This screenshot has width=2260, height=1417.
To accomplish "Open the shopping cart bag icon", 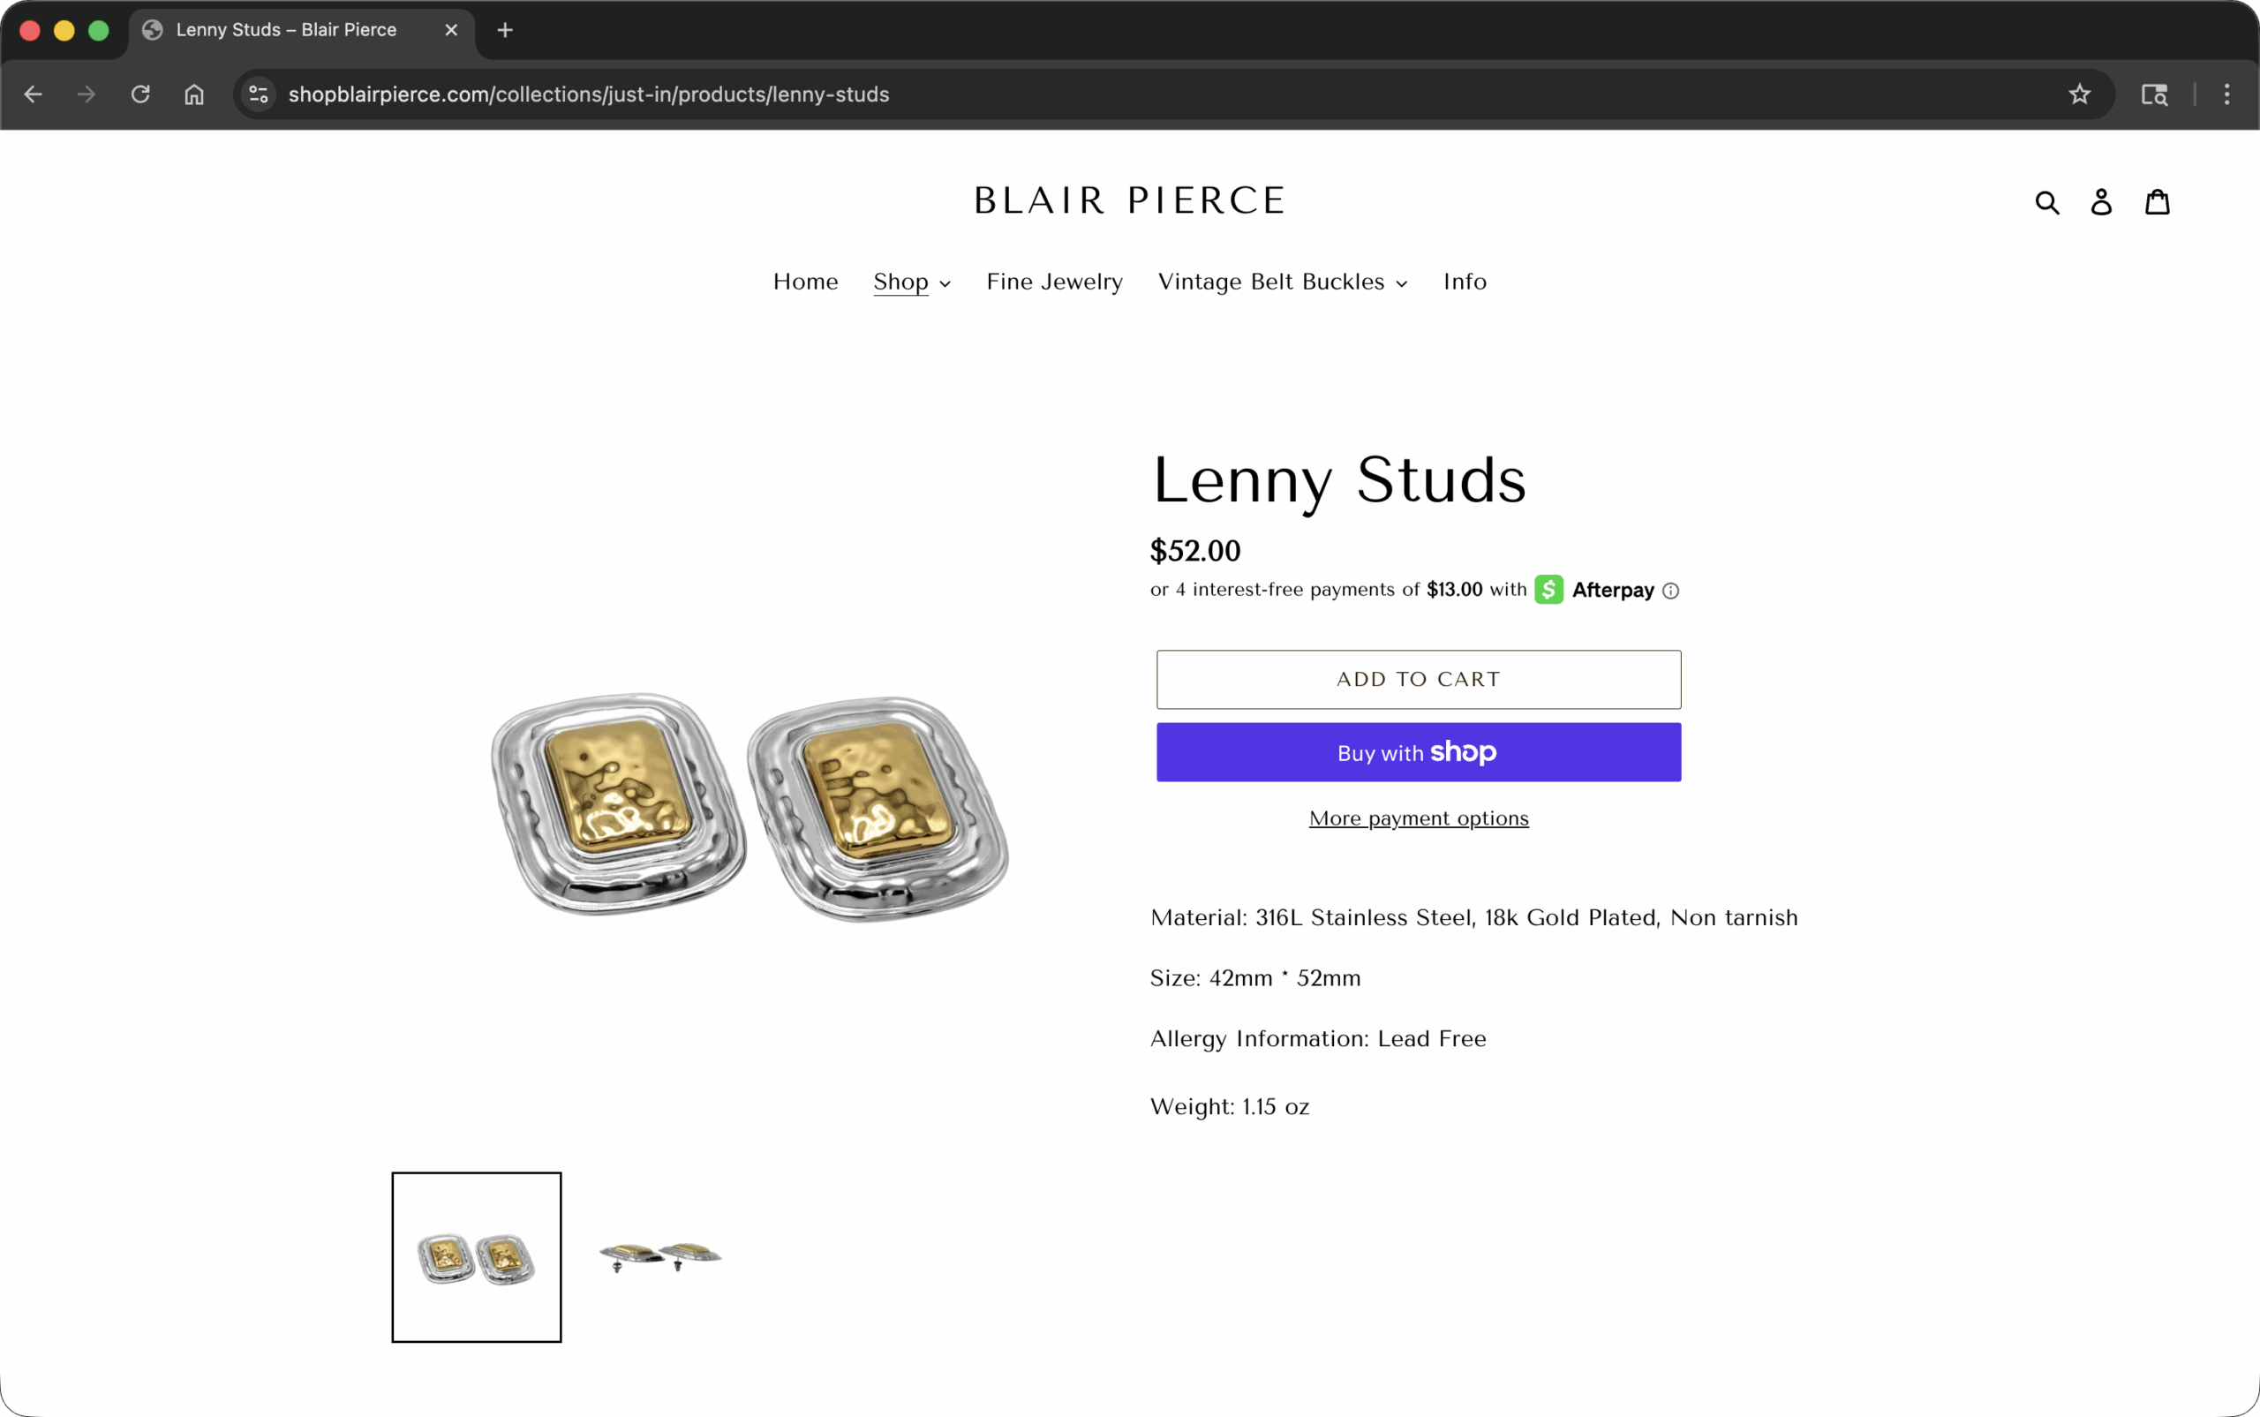I will pyautogui.click(x=2155, y=201).
